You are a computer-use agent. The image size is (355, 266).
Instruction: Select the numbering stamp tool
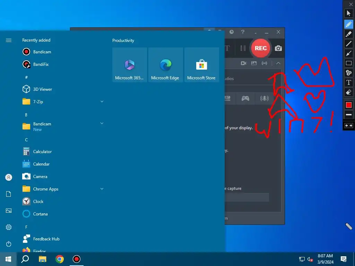click(x=349, y=73)
